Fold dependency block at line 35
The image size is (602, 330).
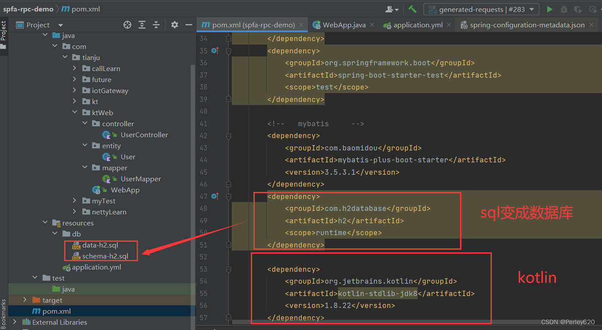click(228, 51)
